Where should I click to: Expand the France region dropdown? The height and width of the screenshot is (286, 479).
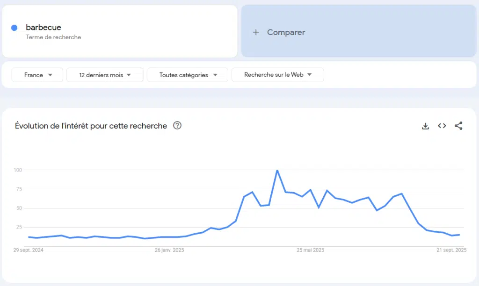[37, 75]
